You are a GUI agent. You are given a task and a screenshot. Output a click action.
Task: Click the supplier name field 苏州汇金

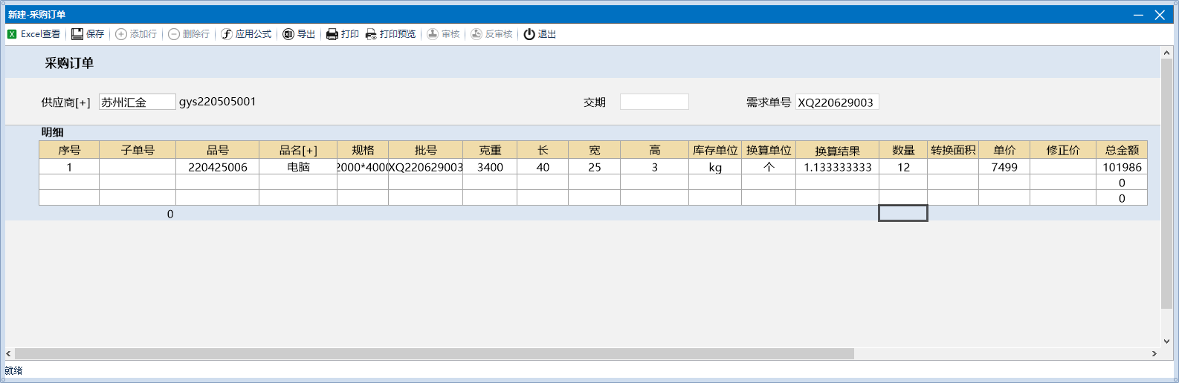(x=137, y=102)
